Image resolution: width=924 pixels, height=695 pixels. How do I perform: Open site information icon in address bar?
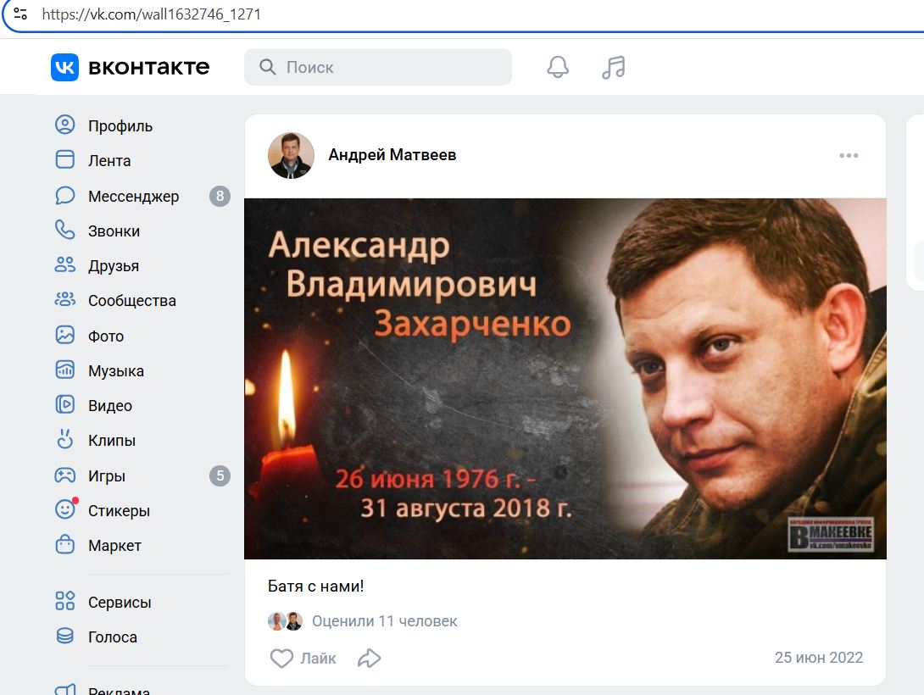pos(20,14)
